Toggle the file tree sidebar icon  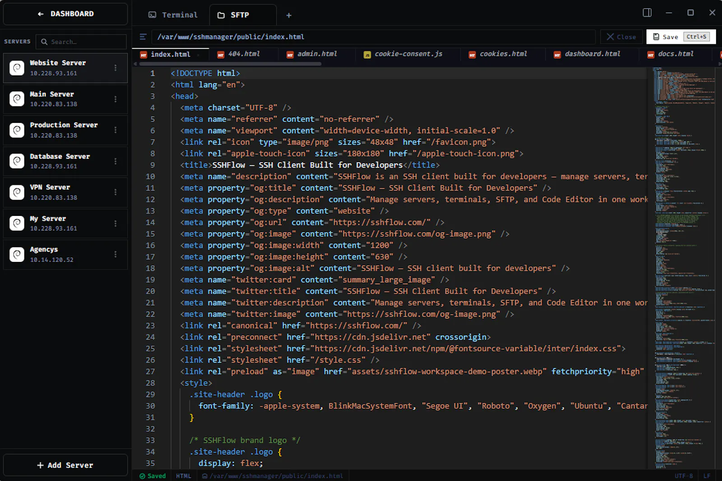143,37
